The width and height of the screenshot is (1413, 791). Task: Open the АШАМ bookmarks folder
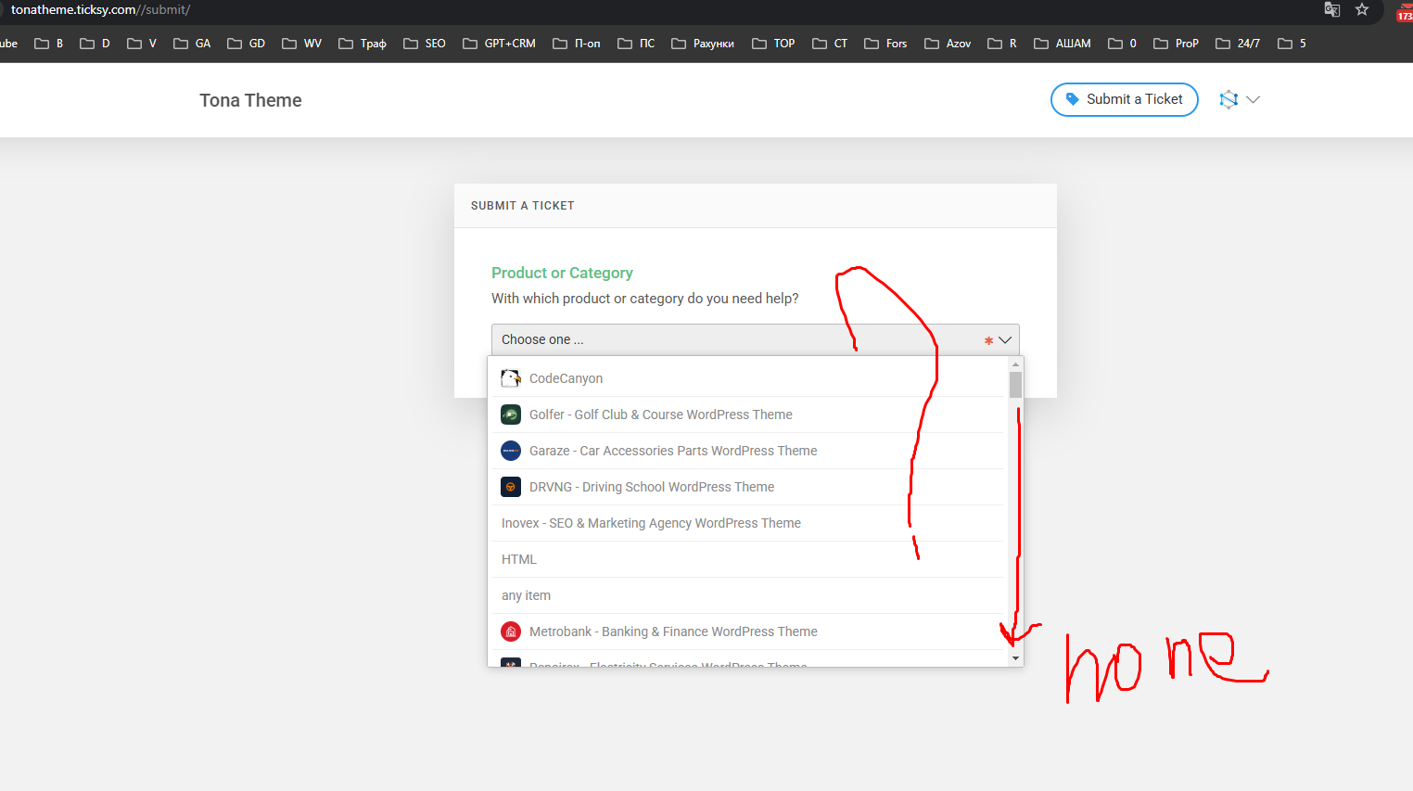[1063, 44]
